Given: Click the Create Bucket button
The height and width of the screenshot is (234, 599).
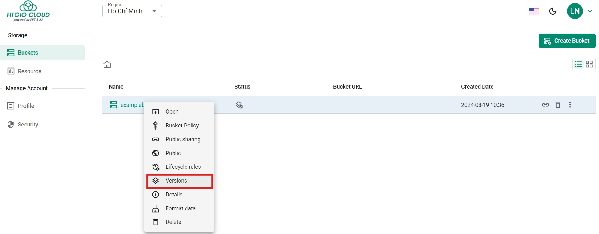Looking at the screenshot, I should coord(567,41).
